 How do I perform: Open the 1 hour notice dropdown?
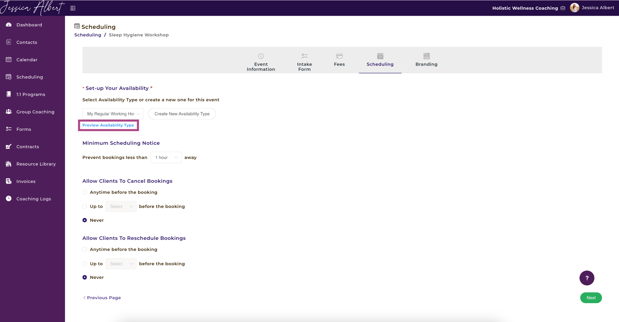pyautogui.click(x=166, y=157)
